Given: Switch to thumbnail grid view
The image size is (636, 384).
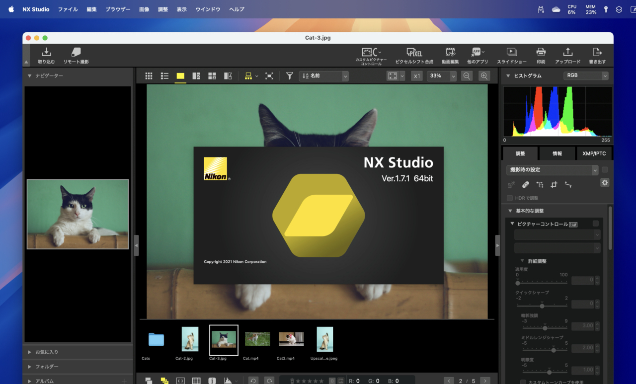Looking at the screenshot, I should coord(149,76).
